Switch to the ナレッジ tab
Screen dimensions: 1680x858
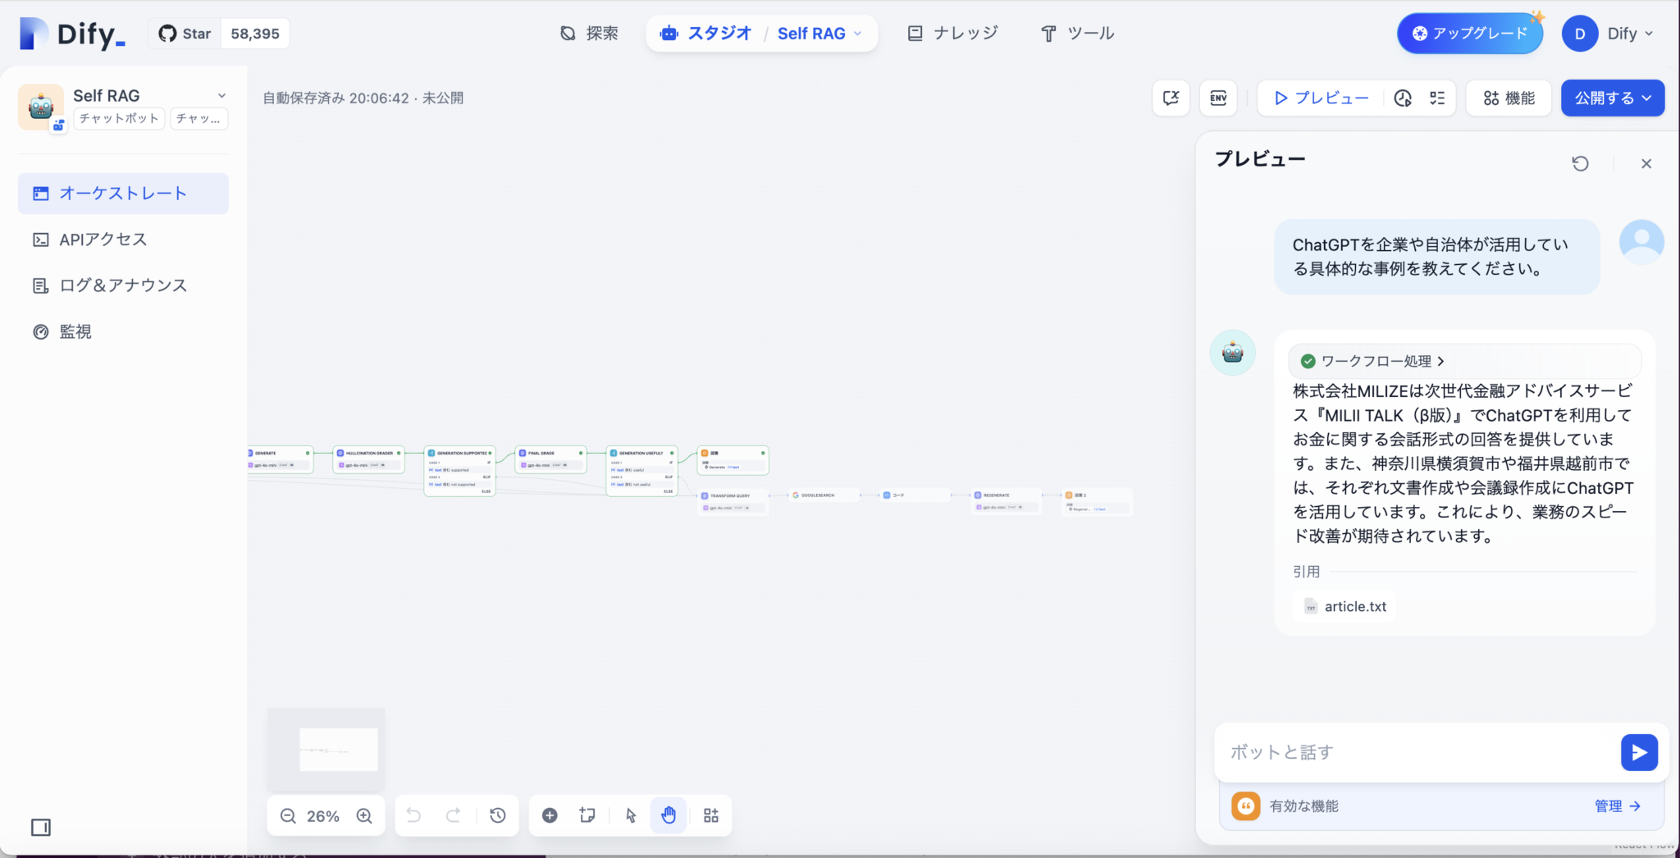[952, 33]
